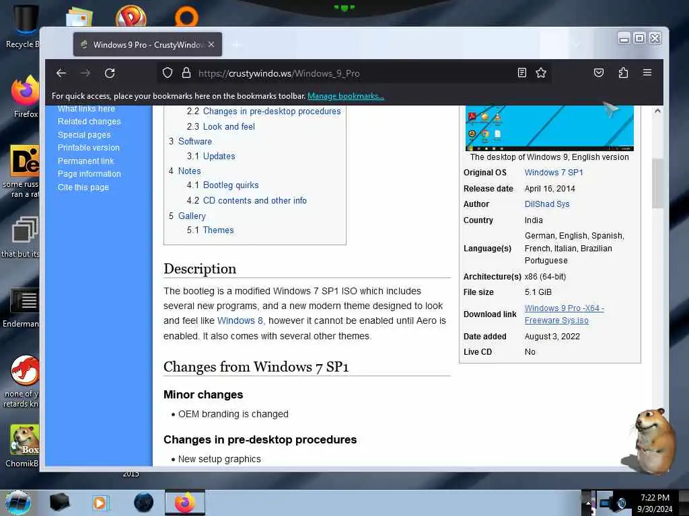Image resolution: width=689 pixels, height=516 pixels.
Task: Jump to Software in table of contents
Action: [194, 141]
